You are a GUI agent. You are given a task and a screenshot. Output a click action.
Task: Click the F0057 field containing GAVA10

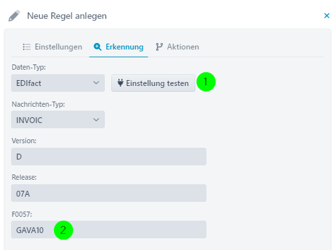click(x=109, y=230)
